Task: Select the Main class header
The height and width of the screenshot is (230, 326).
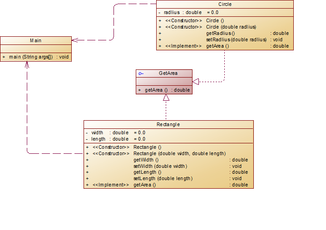Action: (x=36, y=40)
